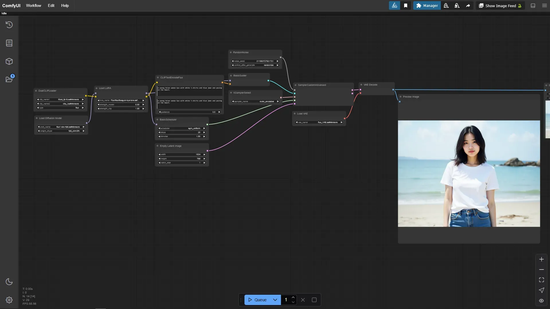Click the bookmark icon in top bar
The height and width of the screenshot is (309, 550).
(x=406, y=6)
